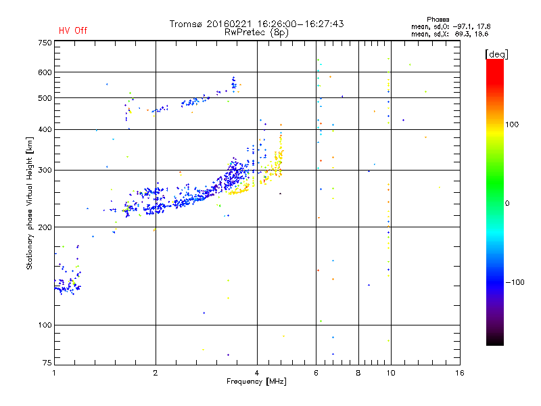The height and width of the screenshot is (406, 541).
Task: Click the rainbow phase colorbar
Action: tap(495, 202)
